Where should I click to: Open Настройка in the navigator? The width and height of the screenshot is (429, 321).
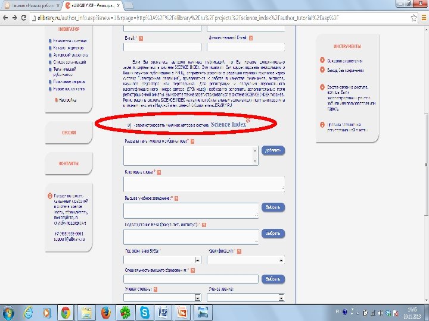coord(67,100)
